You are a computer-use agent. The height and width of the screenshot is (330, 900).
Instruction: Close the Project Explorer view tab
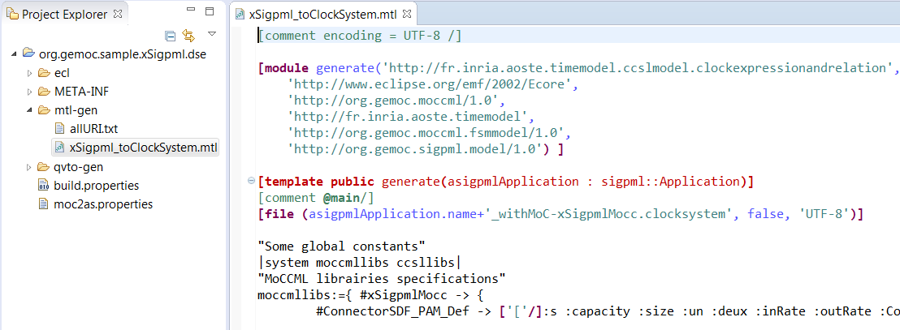[x=118, y=14]
